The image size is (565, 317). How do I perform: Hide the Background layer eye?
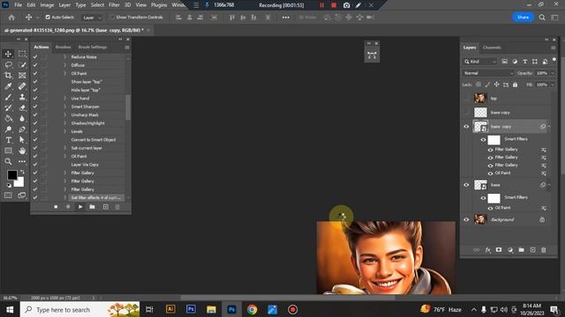[x=466, y=219]
